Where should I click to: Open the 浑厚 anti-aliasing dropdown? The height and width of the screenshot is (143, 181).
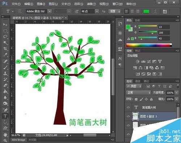(x=114, y=11)
